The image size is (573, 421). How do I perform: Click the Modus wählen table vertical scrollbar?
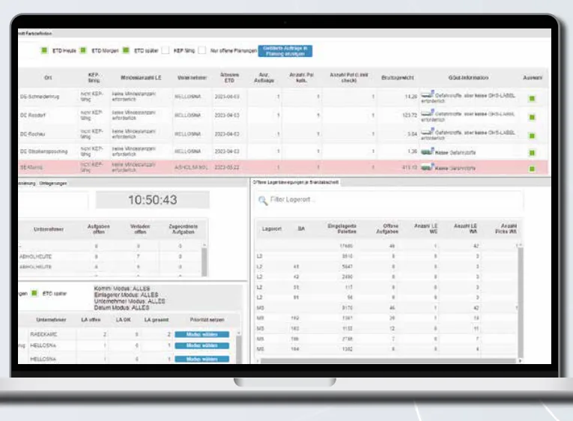click(x=239, y=347)
